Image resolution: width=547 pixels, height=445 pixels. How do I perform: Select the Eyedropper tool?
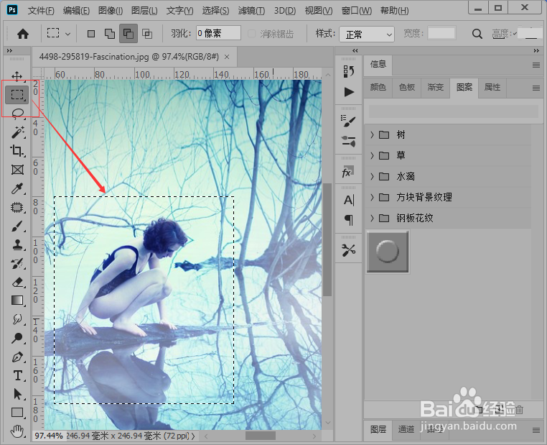(x=17, y=188)
